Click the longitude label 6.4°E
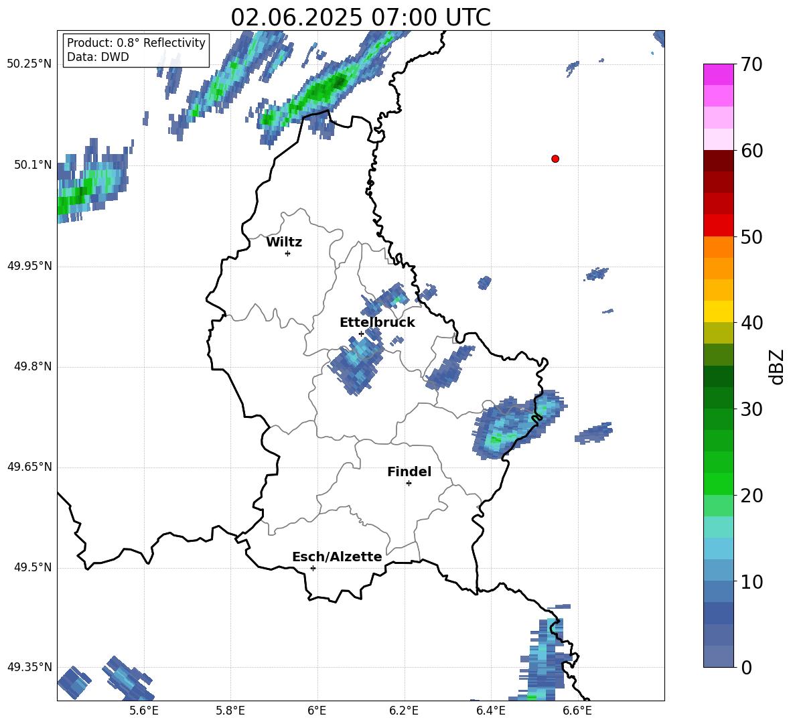The width and height of the screenshot is (793, 724). point(490,711)
